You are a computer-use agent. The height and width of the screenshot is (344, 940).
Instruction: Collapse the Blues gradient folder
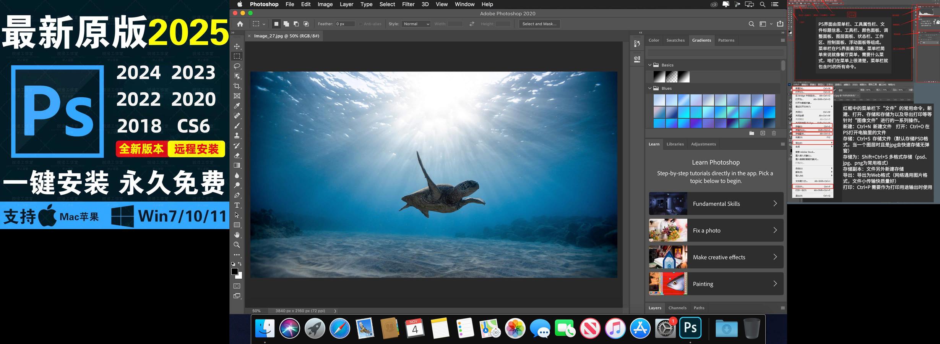[x=650, y=88]
